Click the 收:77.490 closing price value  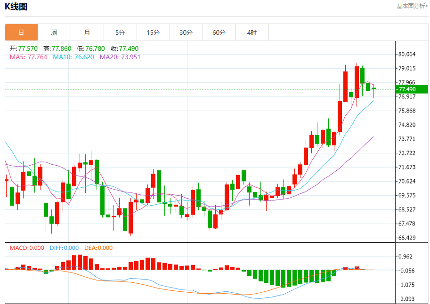[124, 48]
